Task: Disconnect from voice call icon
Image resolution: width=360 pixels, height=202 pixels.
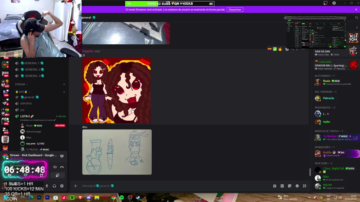Action: click(62, 167)
